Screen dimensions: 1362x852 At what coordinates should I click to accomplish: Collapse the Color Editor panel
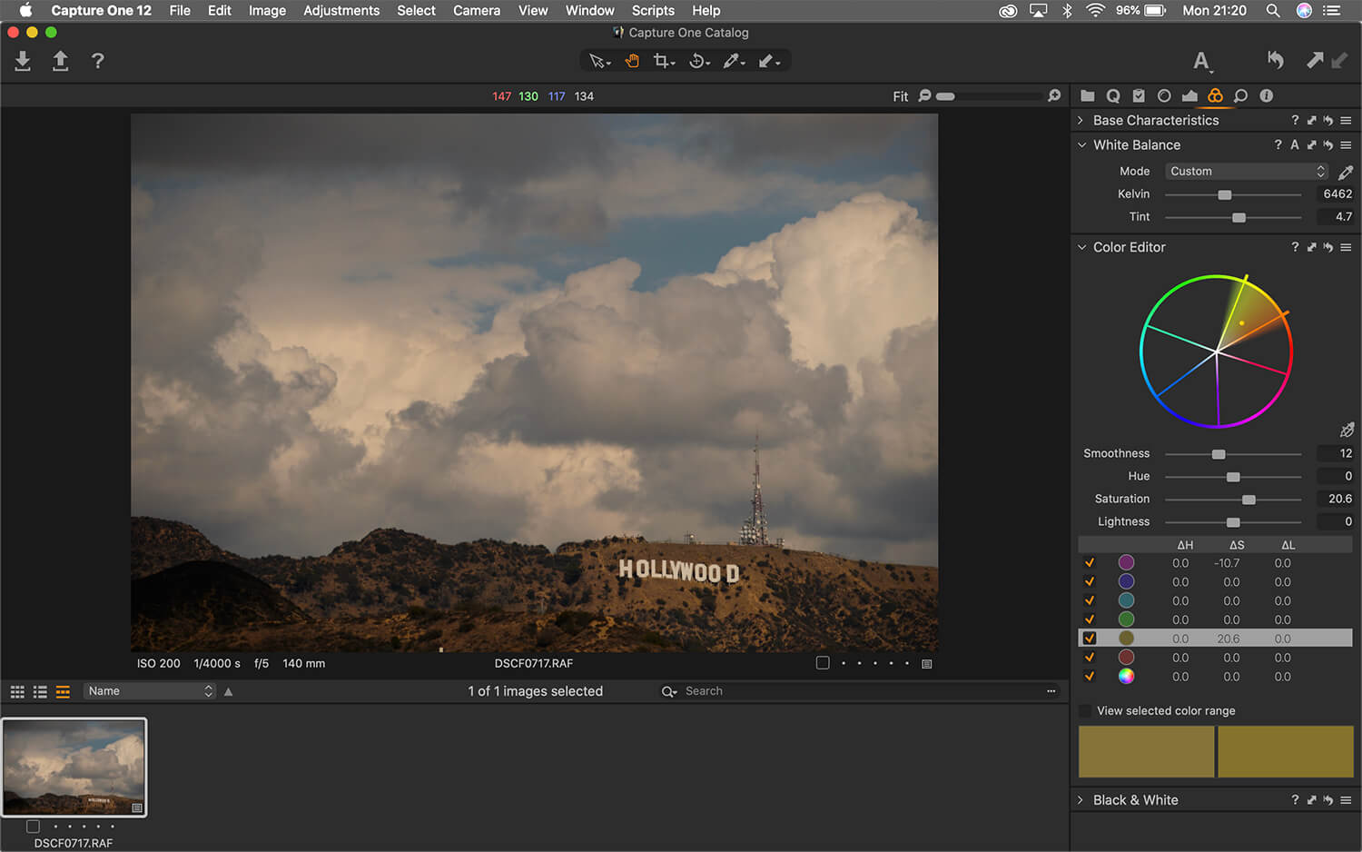(1081, 247)
